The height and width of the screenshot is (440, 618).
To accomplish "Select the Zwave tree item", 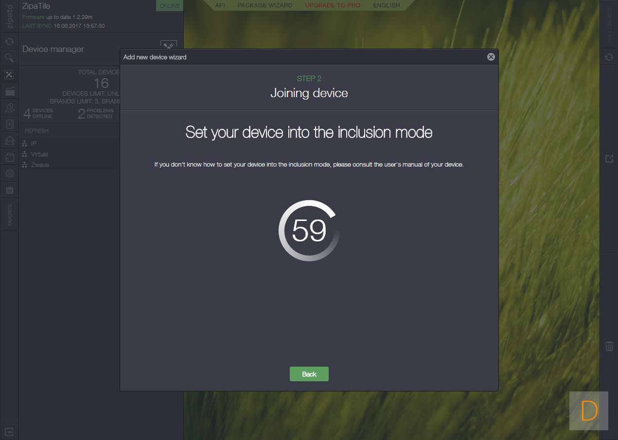I will pos(40,165).
